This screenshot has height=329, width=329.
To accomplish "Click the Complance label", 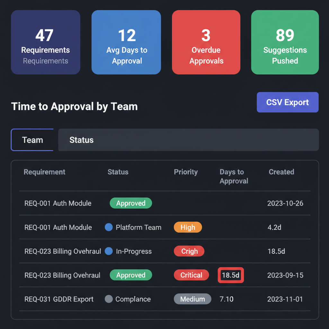I will [133, 299].
